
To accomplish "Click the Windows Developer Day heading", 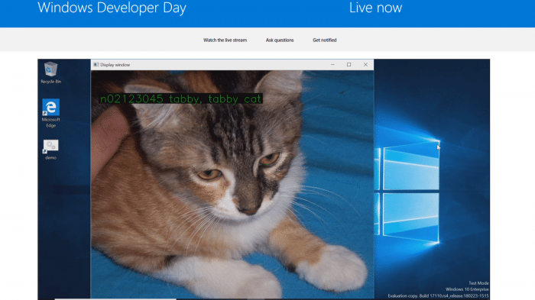I will pyautogui.click(x=112, y=8).
